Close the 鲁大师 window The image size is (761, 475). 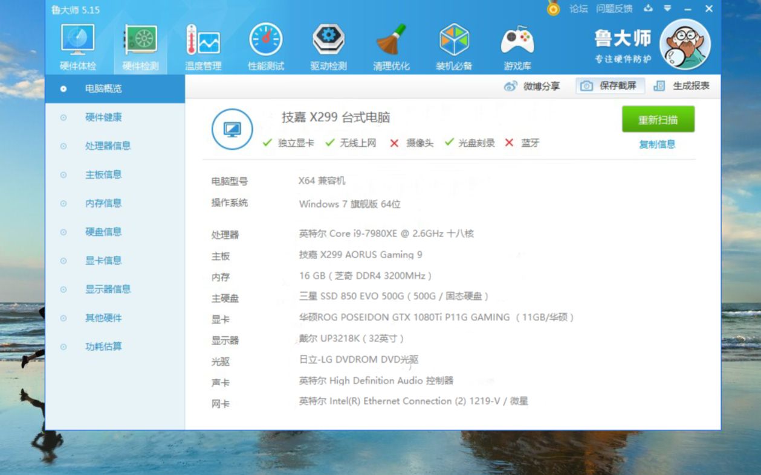(709, 8)
